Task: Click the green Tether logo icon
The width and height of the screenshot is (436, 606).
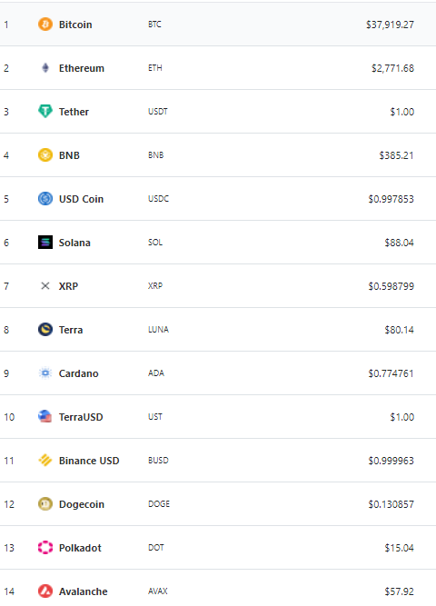Action: [x=45, y=112]
